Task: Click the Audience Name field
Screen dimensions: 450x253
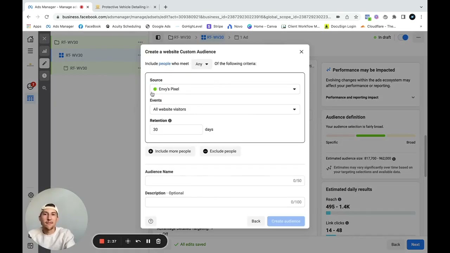Action: tap(225, 181)
